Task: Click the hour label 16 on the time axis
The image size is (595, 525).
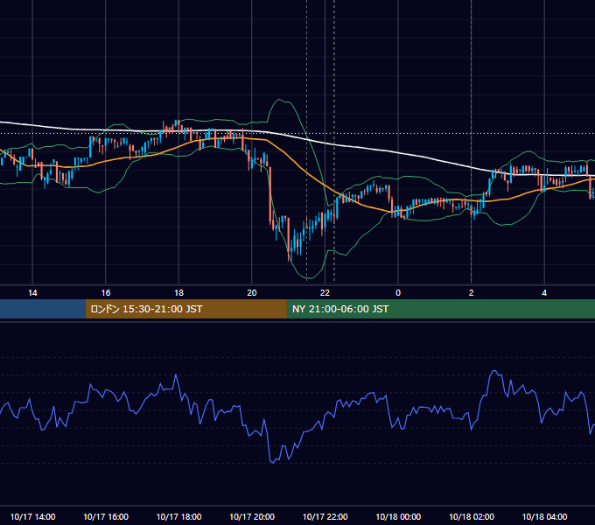Action: coord(106,293)
